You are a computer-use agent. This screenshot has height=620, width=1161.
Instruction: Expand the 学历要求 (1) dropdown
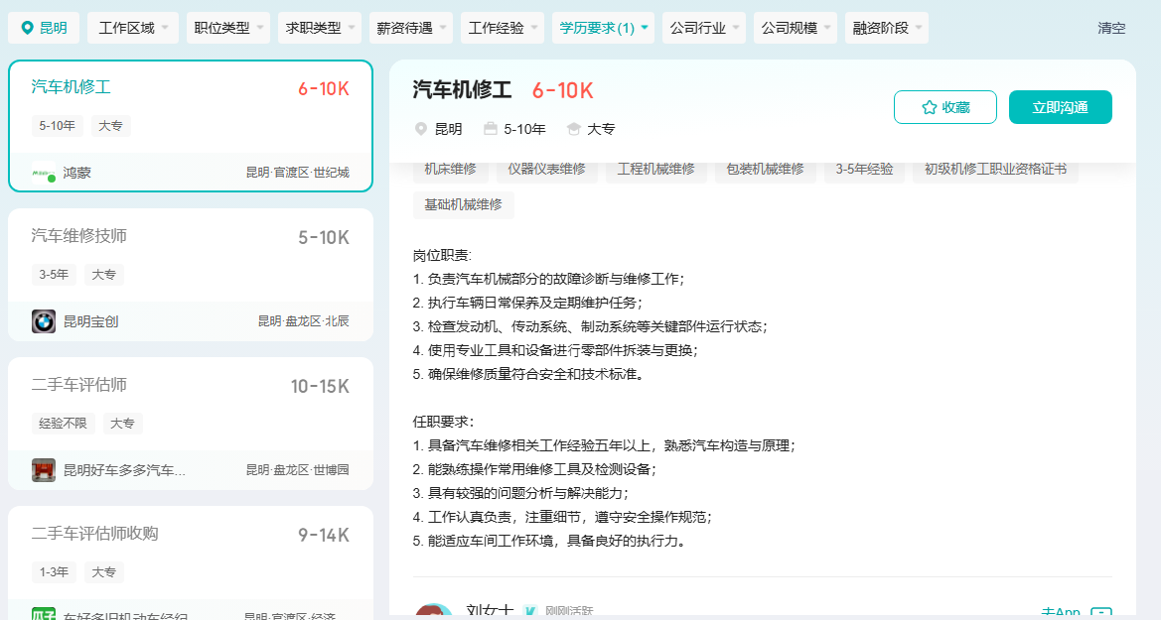coord(604,28)
